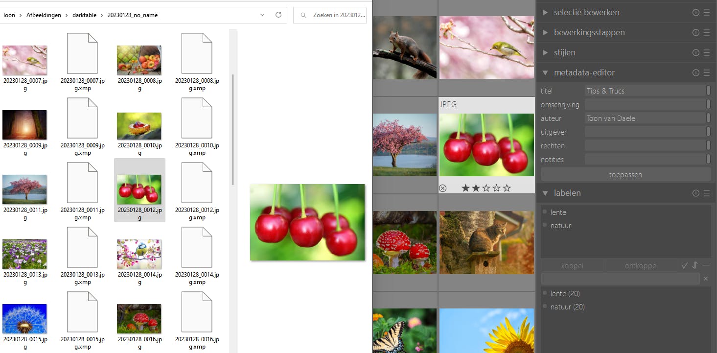The height and width of the screenshot is (353, 717).
Task: Reset the labelen module
Action: (696, 193)
